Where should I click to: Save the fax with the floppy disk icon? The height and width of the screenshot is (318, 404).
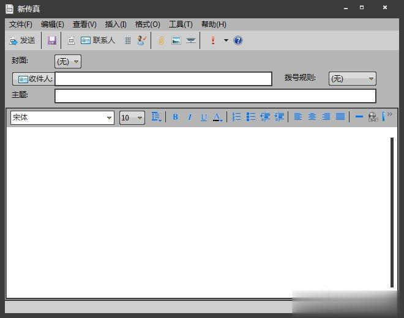pos(52,40)
